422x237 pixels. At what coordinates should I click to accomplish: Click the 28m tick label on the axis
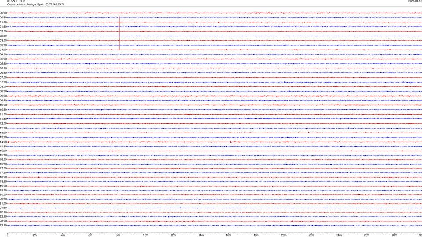pos(394,235)
